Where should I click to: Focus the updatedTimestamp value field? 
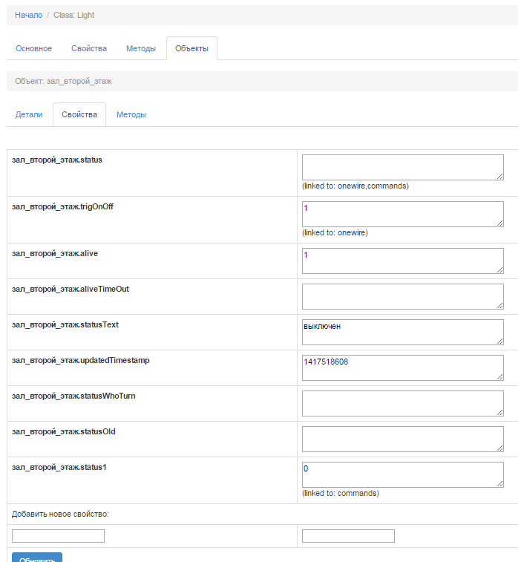point(402,367)
